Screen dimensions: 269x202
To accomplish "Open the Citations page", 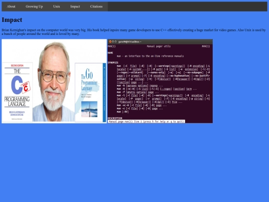I will point(96,6).
